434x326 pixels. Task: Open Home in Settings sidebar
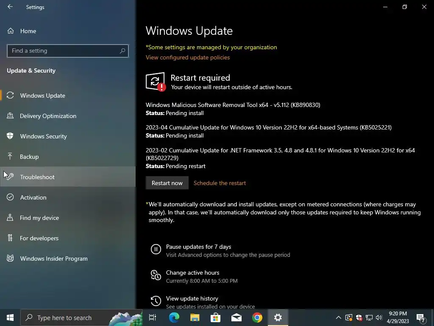tap(68, 31)
